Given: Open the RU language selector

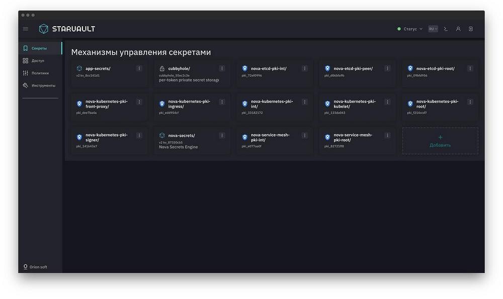Looking at the screenshot, I should coord(433,29).
